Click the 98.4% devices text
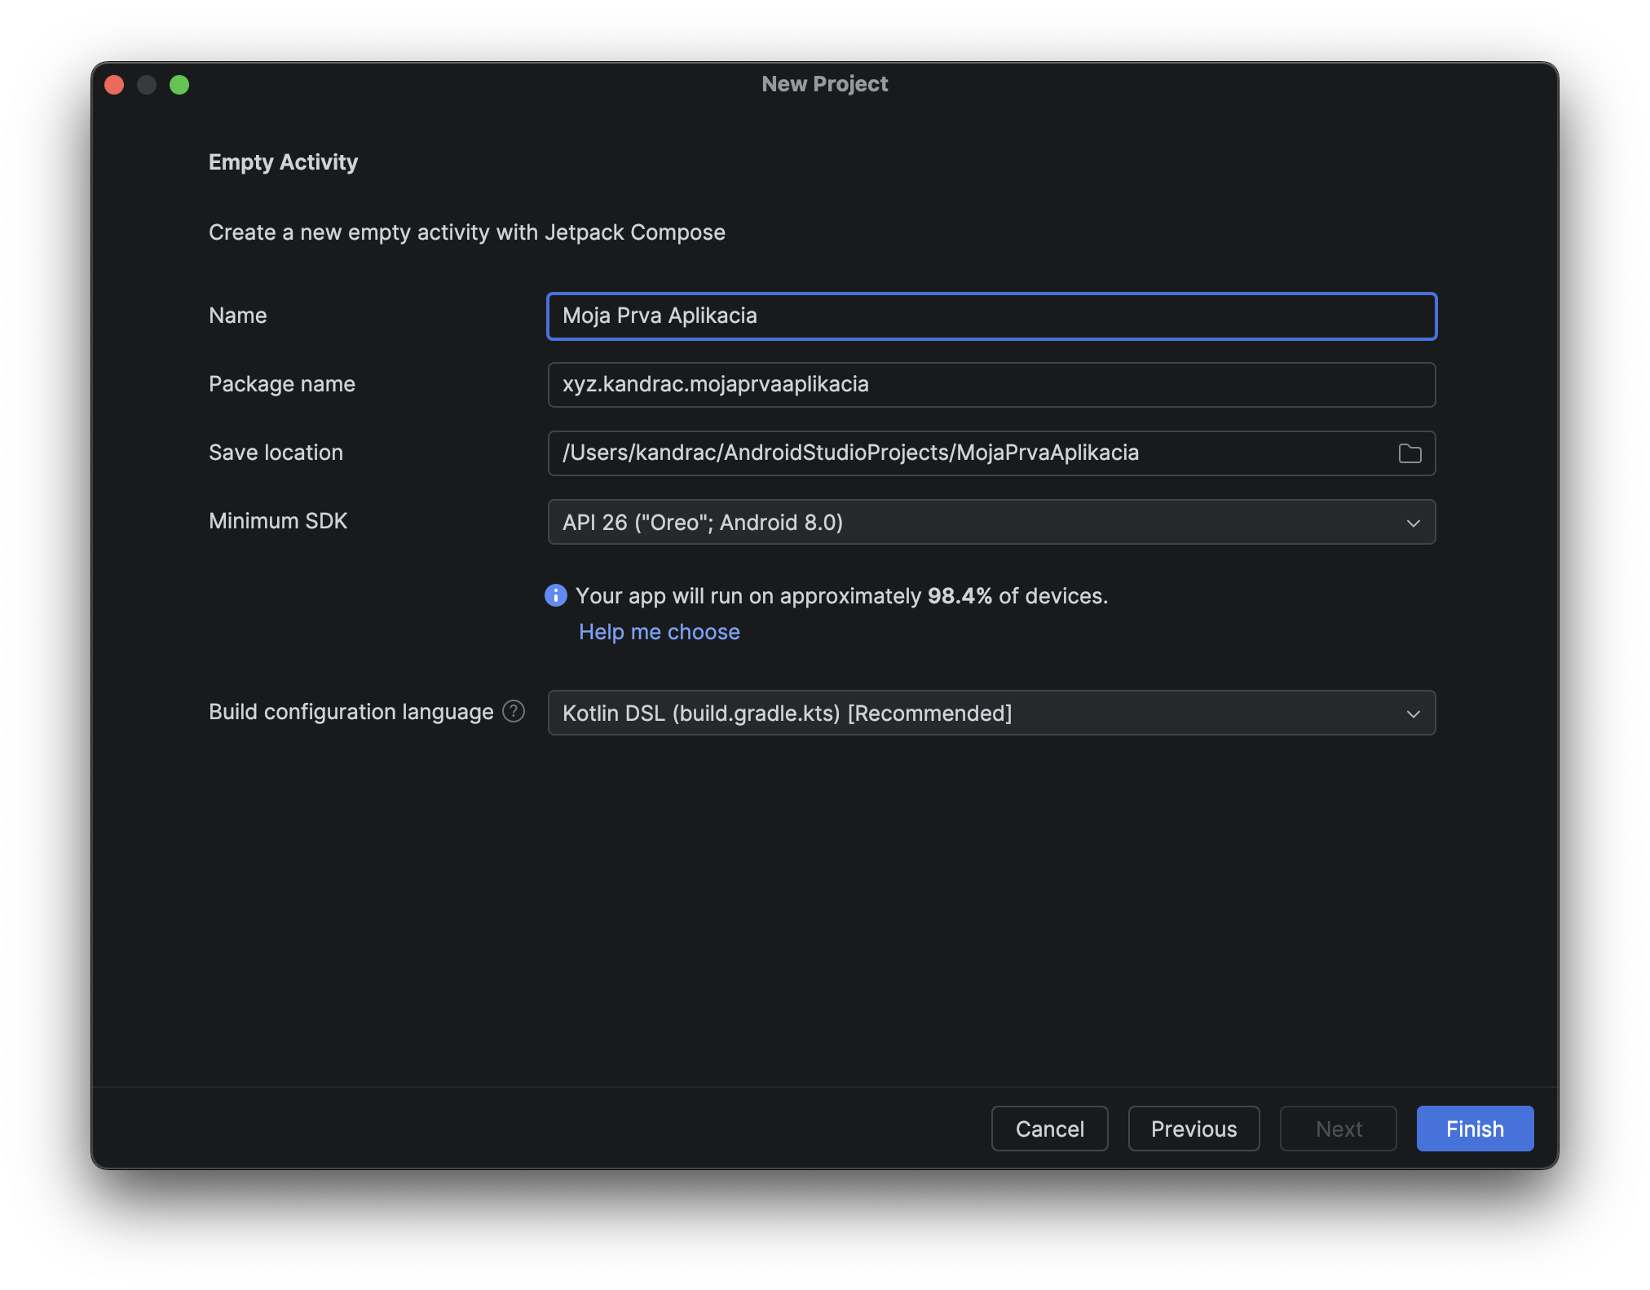1650x1290 pixels. pyautogui.click(x=841, y=596)
